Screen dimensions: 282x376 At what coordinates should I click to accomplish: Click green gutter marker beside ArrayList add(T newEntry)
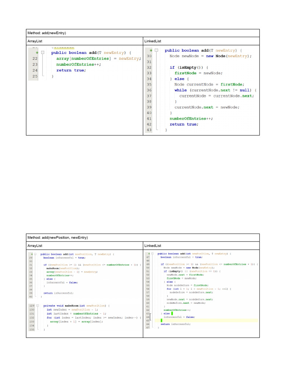[37, 53]
